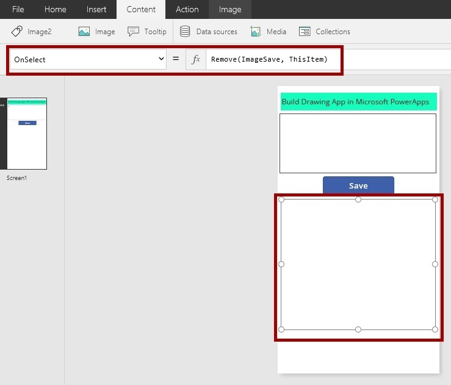Switch to the Insert tab
Image resolution: width=451 pixels, height=385 pixels.
(96, 9)
